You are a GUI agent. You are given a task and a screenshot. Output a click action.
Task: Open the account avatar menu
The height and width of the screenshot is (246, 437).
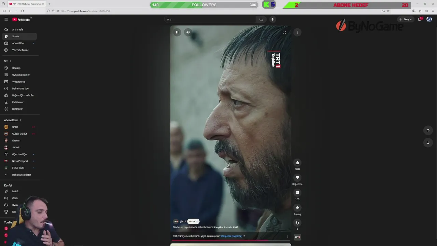tap(429, 19)
